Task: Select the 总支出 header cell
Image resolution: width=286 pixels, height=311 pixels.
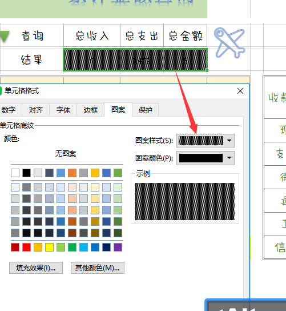Action: [142, 36]
